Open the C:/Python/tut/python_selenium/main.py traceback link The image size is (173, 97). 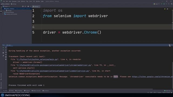(x=37, y=59)
